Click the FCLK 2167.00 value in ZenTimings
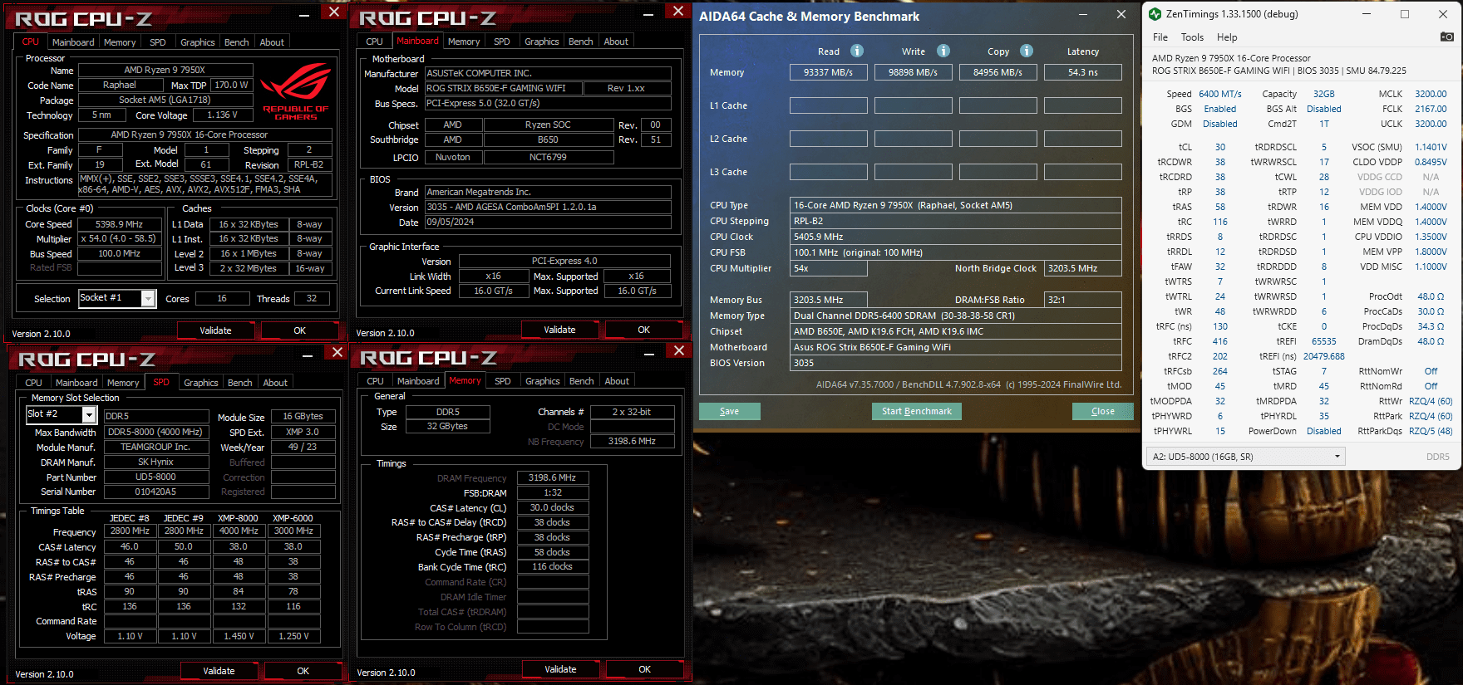Image resolution: width=1463 pixels, height=685 pixels. (x=1431, y=109)
